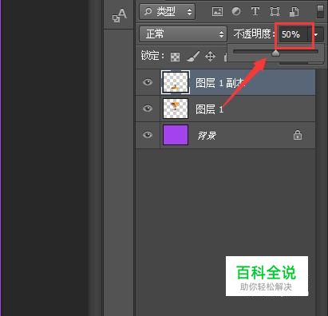Lock image pixels brush icon
This screenshot has width=328, height=316.
193,57
